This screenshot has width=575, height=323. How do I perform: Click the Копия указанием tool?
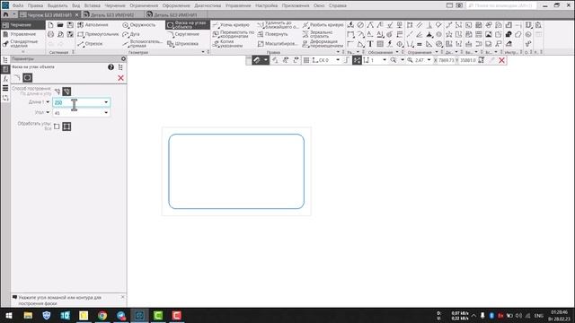click(227, 44)
